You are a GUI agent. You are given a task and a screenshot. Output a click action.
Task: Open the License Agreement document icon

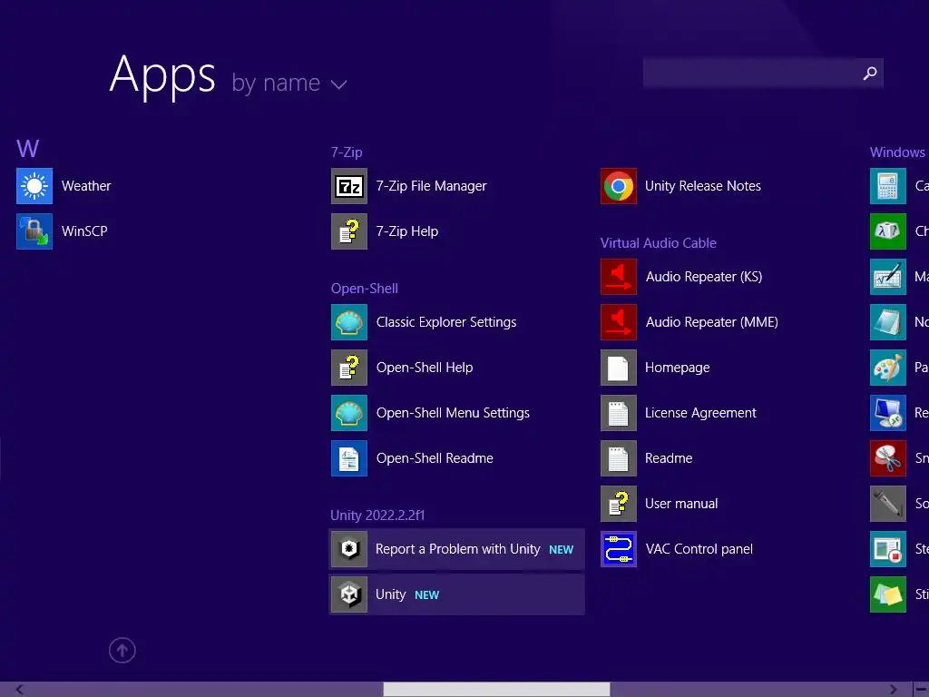(x=619, y=413)
